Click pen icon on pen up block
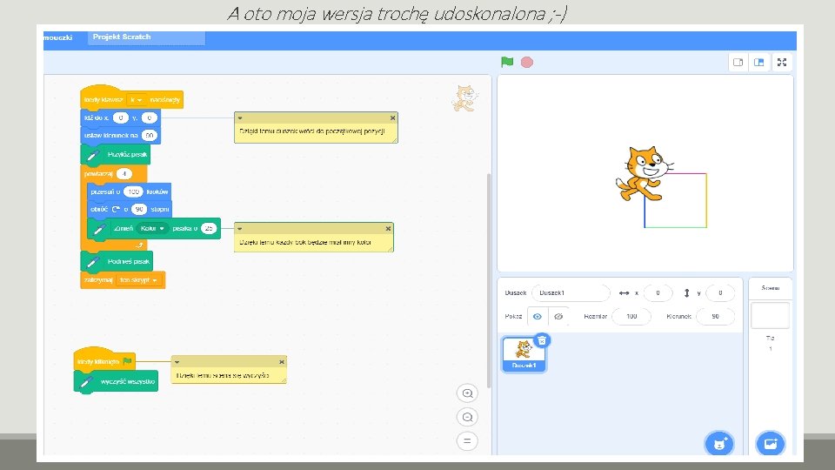The width and height of the screenshot is (835, 470). coord(93,262)
